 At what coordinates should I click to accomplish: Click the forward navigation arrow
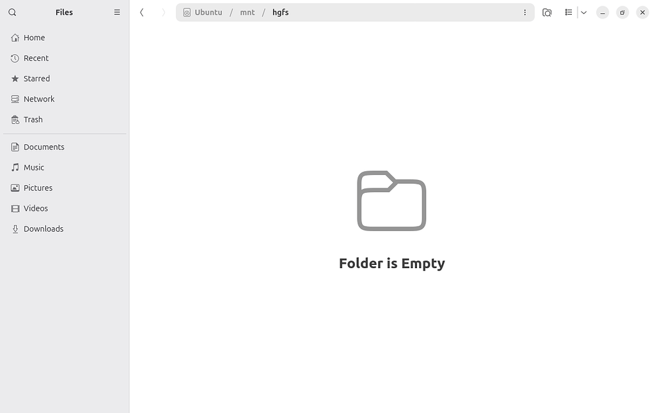[163, 13]
